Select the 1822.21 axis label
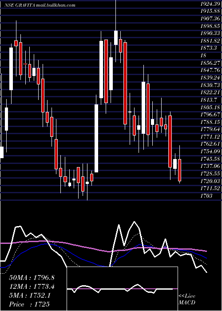Image resolution: width=222 pixels, height=311 pixels. [x=210, y=92]
